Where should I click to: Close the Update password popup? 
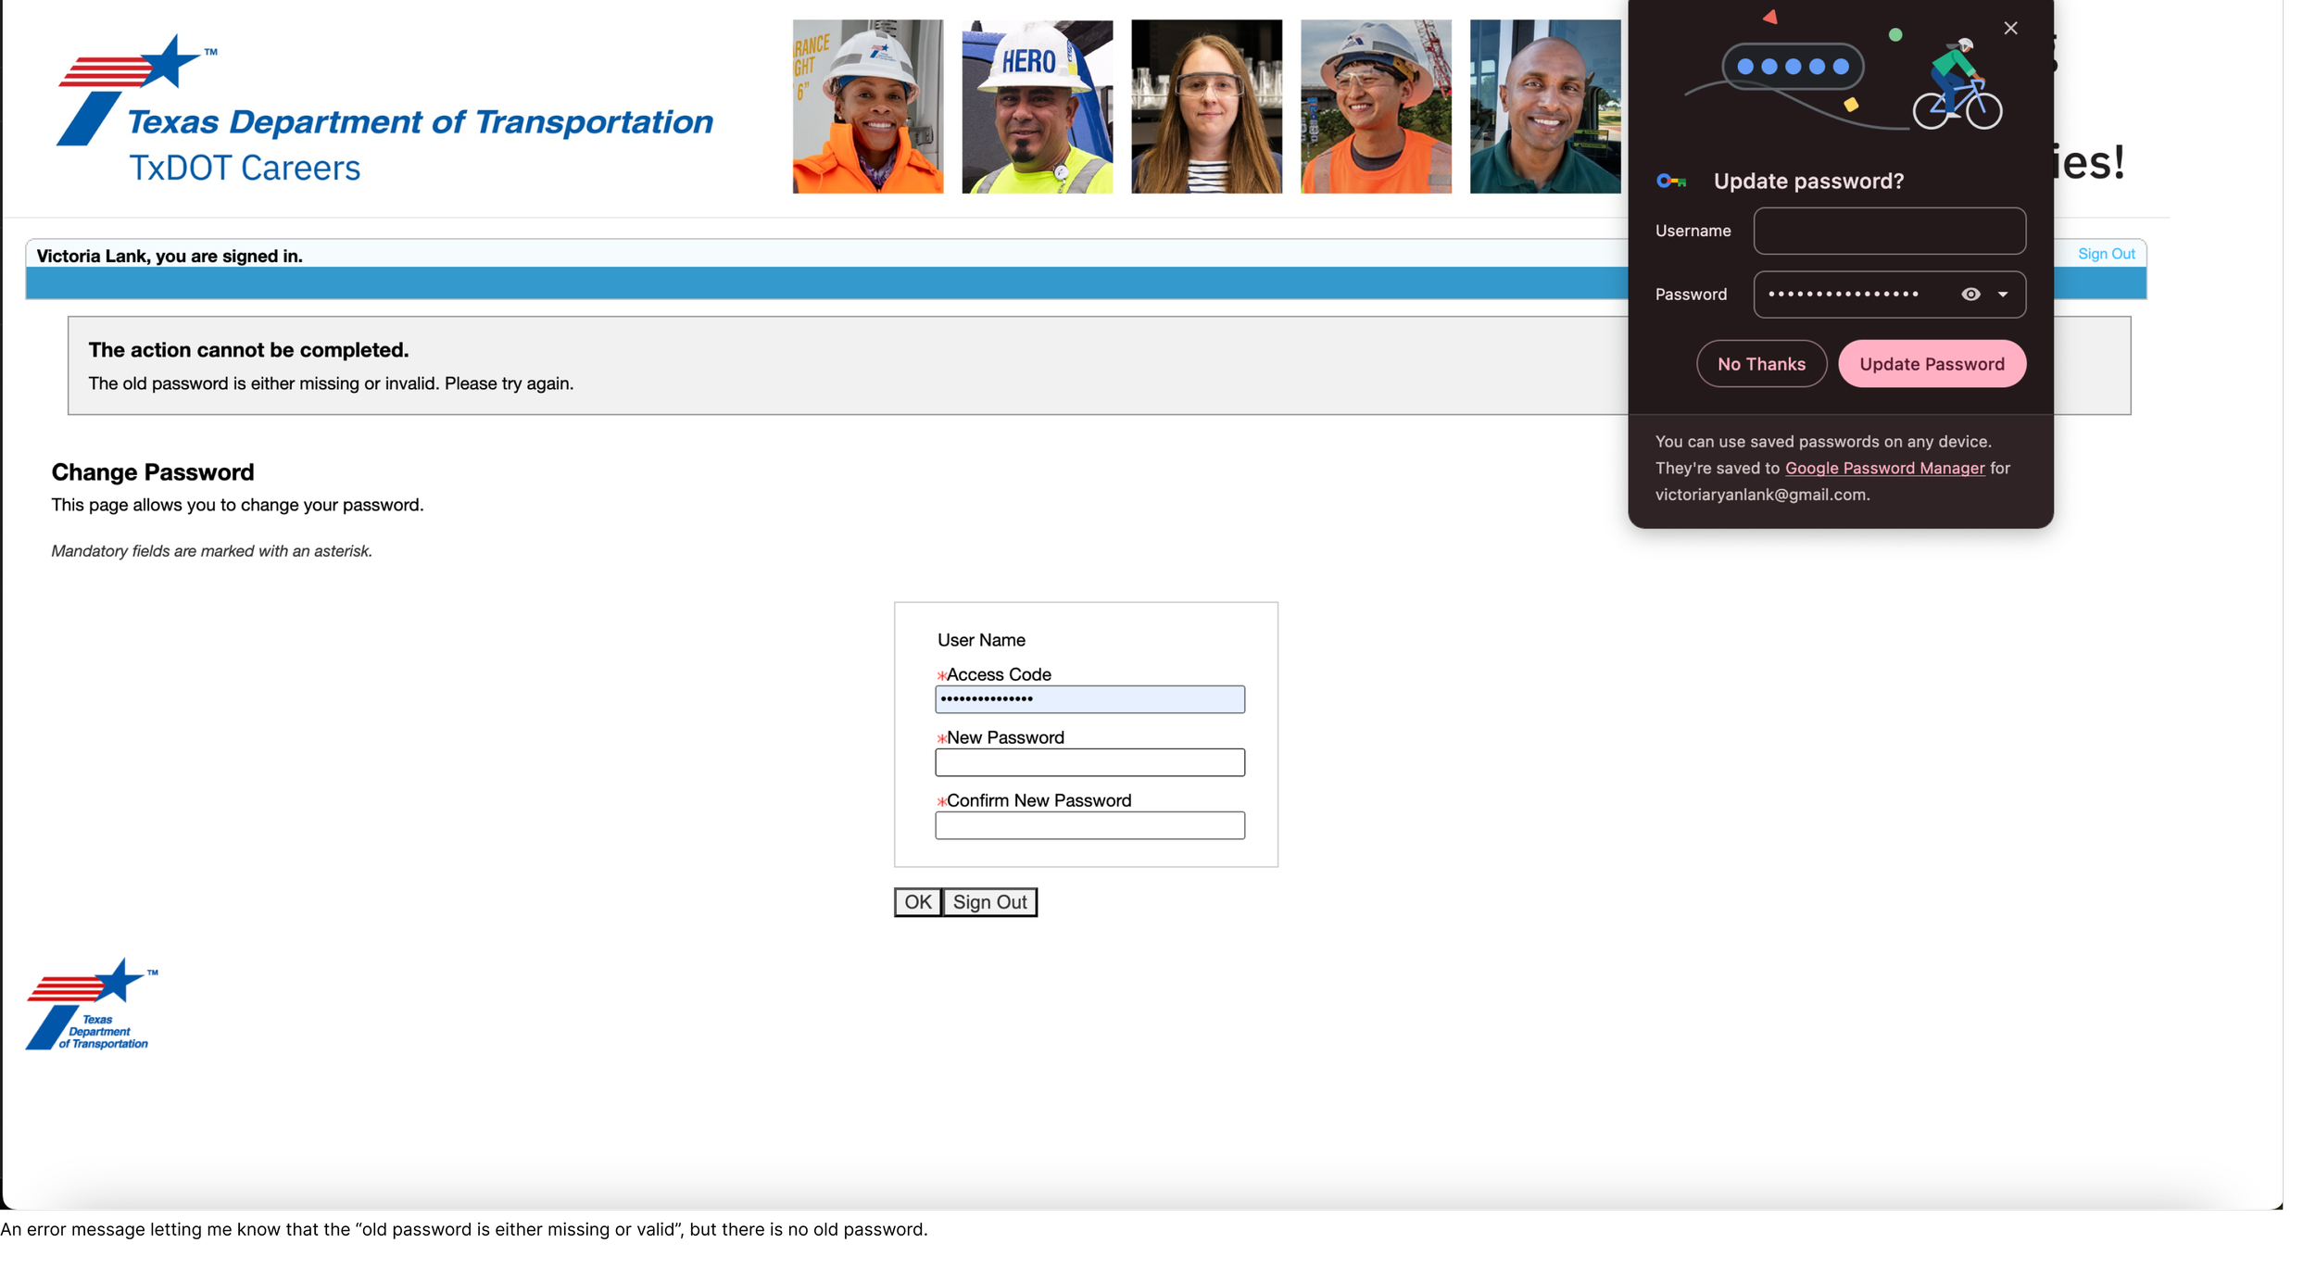tap(2010, 29)
